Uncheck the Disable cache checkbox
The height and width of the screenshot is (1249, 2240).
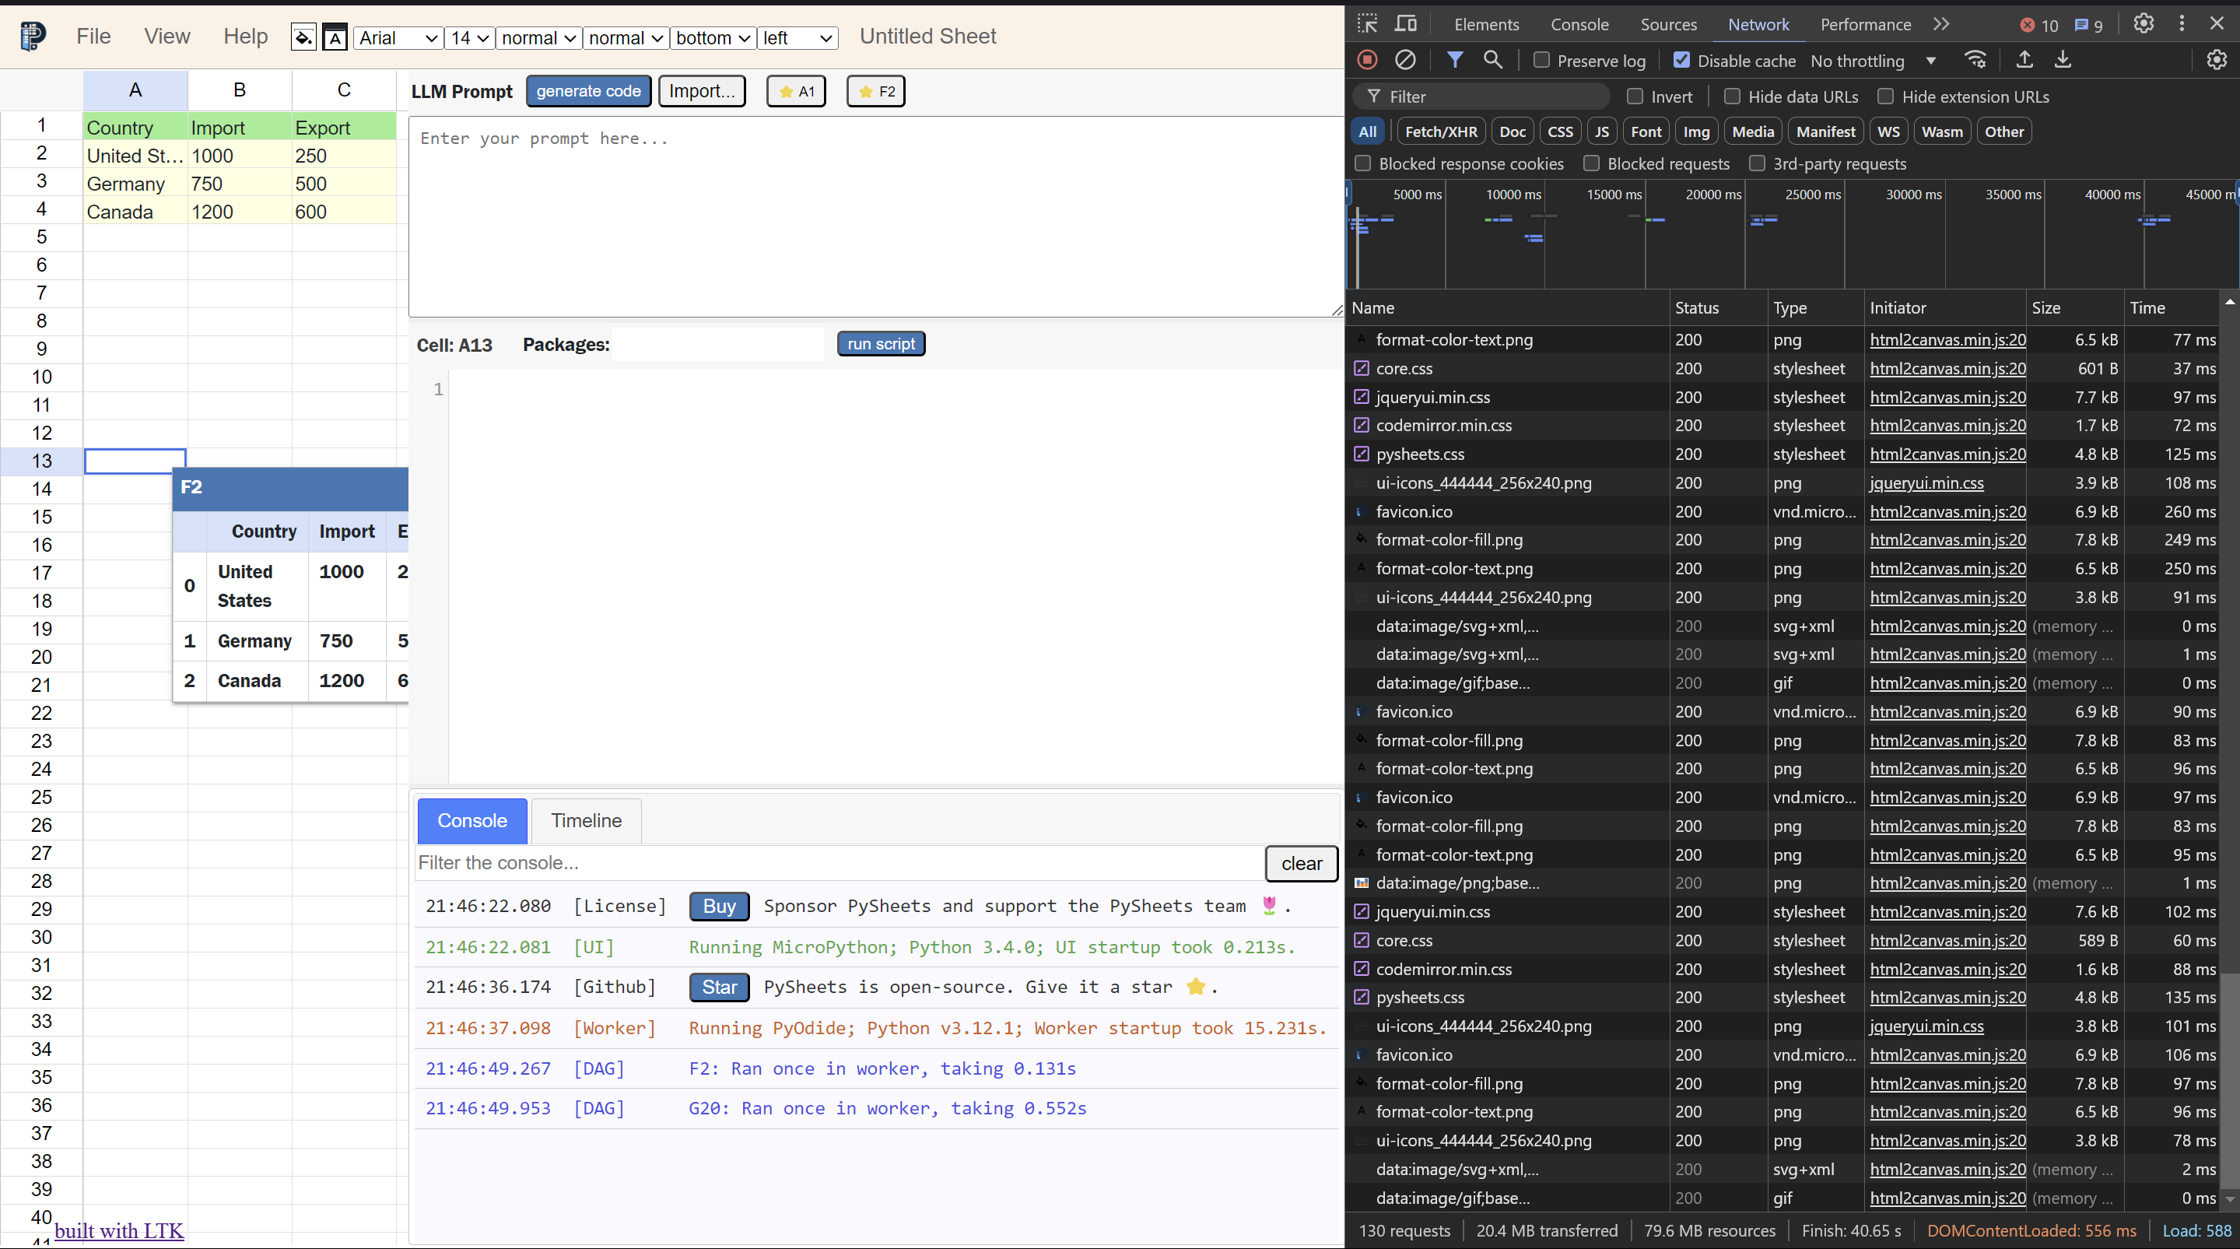coord(1681,60)
